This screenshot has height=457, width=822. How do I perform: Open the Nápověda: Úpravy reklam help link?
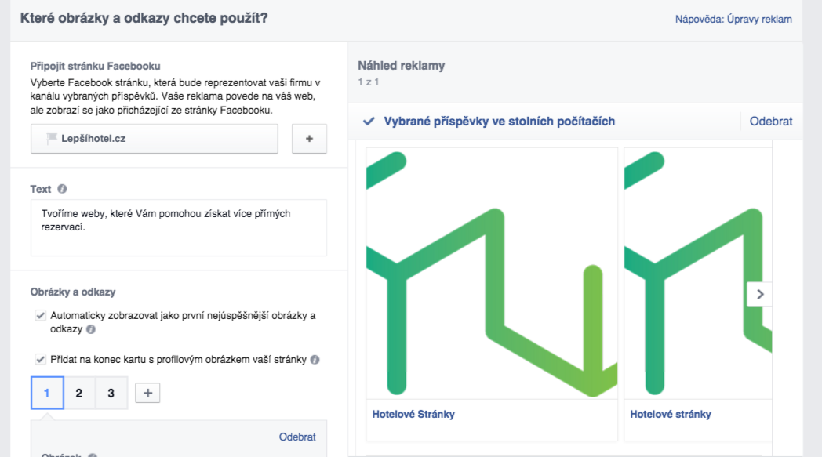733,20
